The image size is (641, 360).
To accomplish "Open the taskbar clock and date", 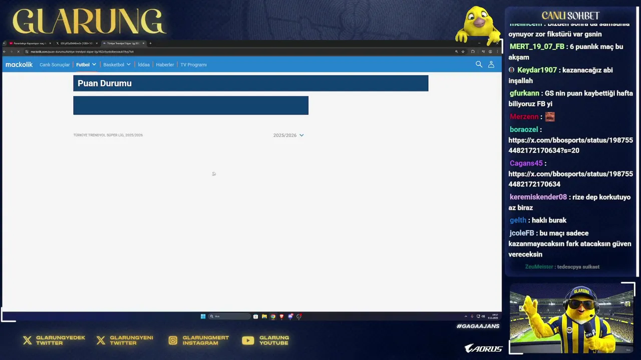I will pos(494,316).
